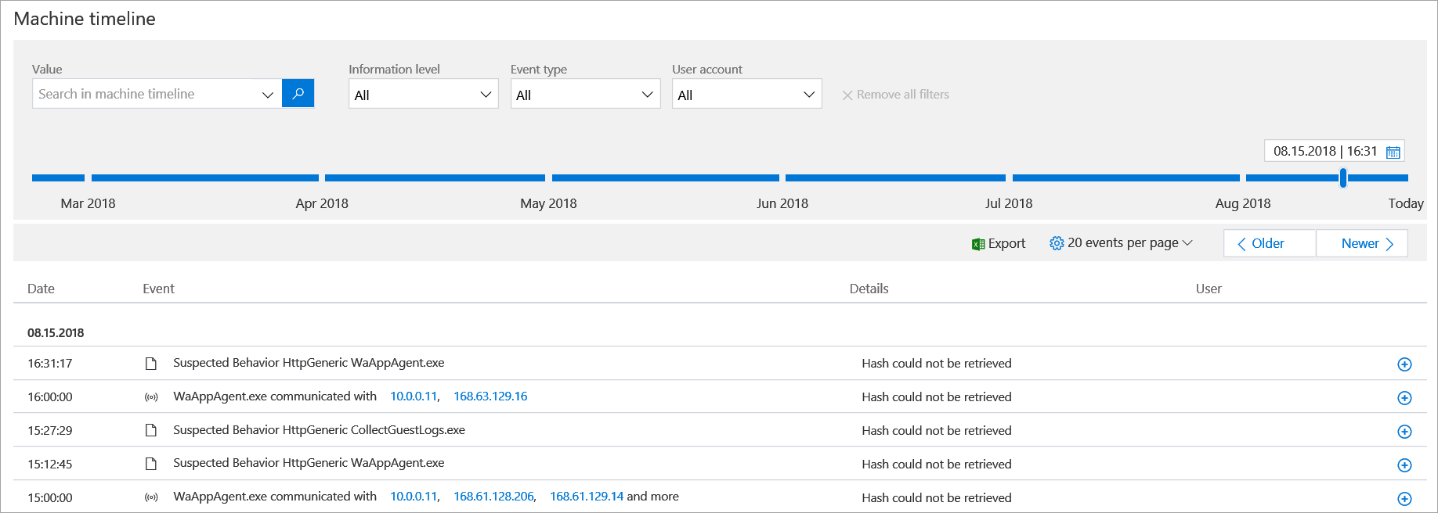This screenshot has height=513, width=1438.
Task: Click the file icon for CollectGuestLogs.exe event
Action: 151,431
